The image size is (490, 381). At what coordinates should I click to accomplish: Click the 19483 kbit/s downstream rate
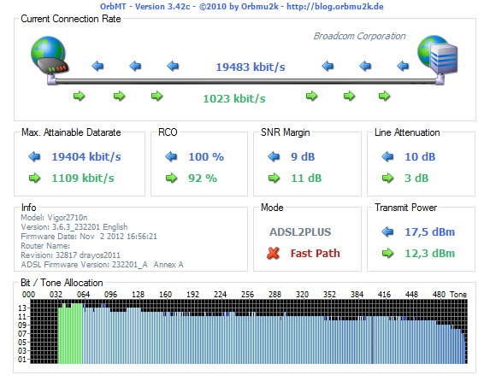coord(251,67)
